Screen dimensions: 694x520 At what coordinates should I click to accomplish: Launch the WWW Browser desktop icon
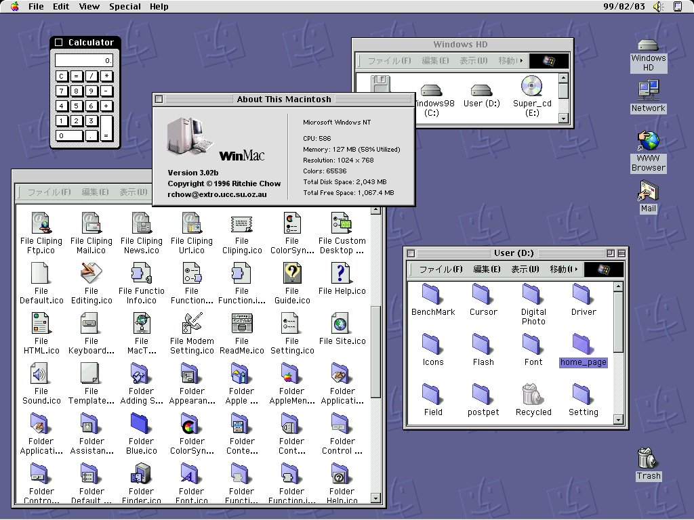click(648, 142)
